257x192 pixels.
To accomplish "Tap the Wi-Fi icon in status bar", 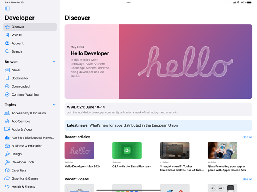I will (238, 2).
